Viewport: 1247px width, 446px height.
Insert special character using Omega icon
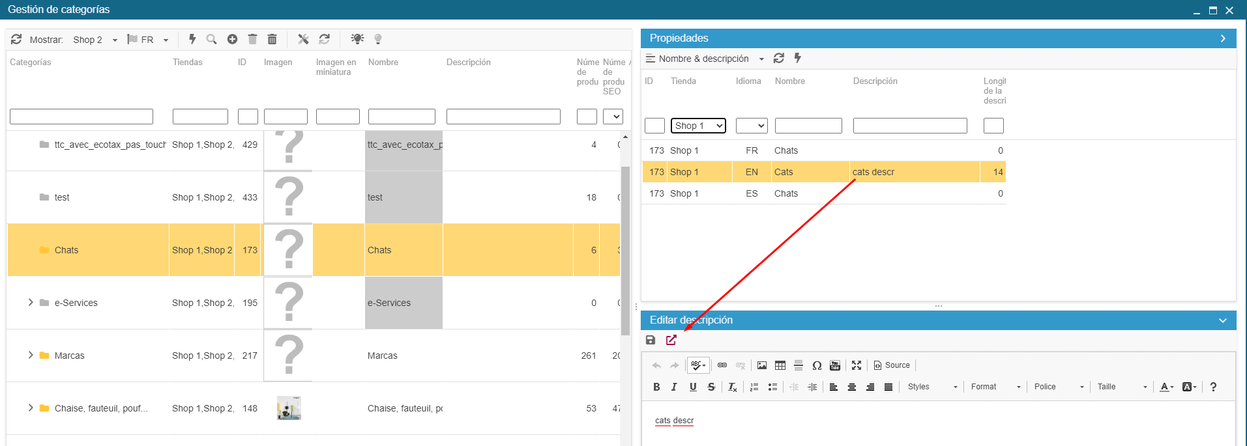click(817, 365)
